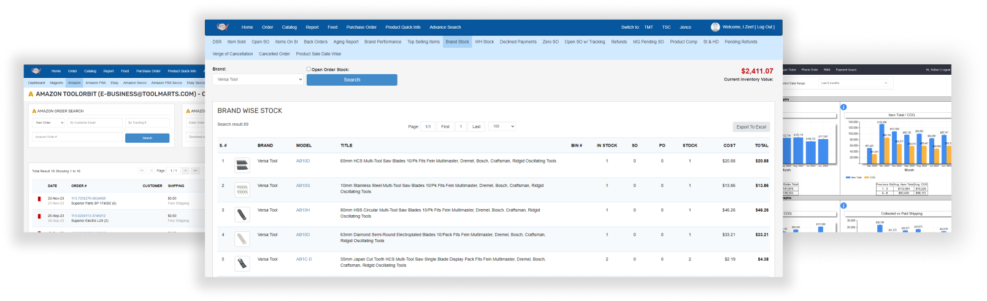Select the Brand Stock tab
The height and width of the screenshot is (301, 987).
457,42
